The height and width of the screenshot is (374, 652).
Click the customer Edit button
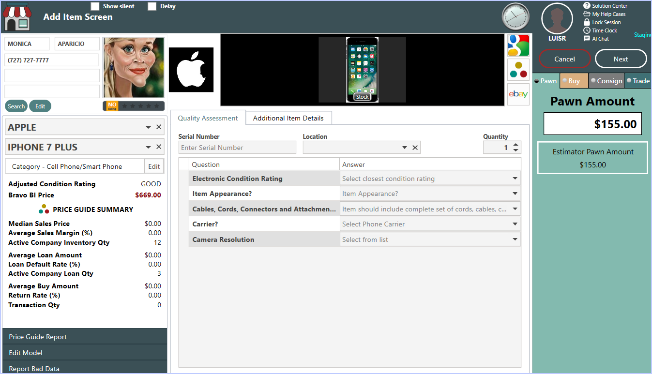coord(40,106)
